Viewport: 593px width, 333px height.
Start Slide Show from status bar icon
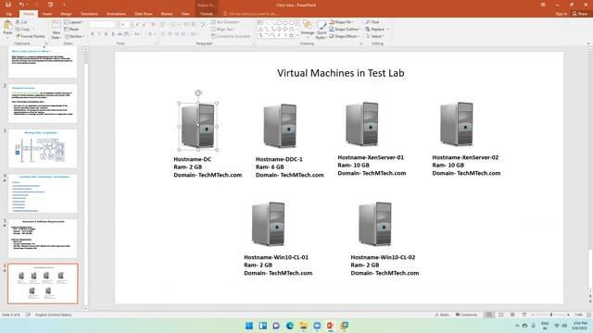pos(524,314)
